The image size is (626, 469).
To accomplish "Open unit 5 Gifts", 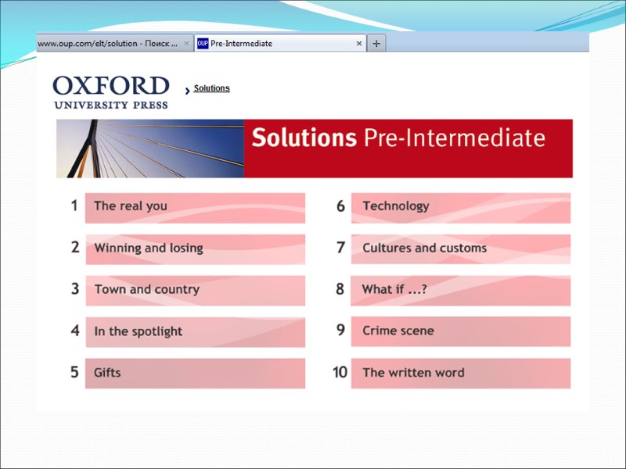I will [195, 374].
